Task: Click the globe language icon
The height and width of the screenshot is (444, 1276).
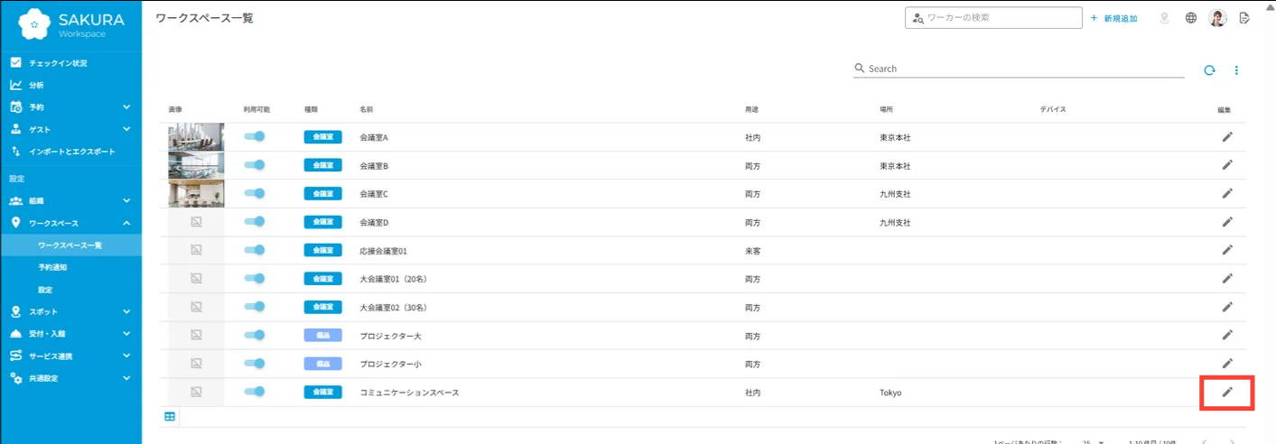Action: pyautogui.click(x=1191, y=18)
